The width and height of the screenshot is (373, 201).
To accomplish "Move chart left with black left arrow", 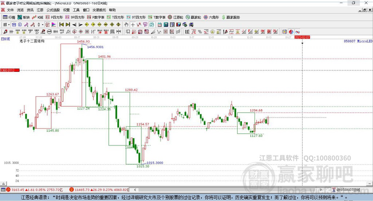I will pos(74,25).
